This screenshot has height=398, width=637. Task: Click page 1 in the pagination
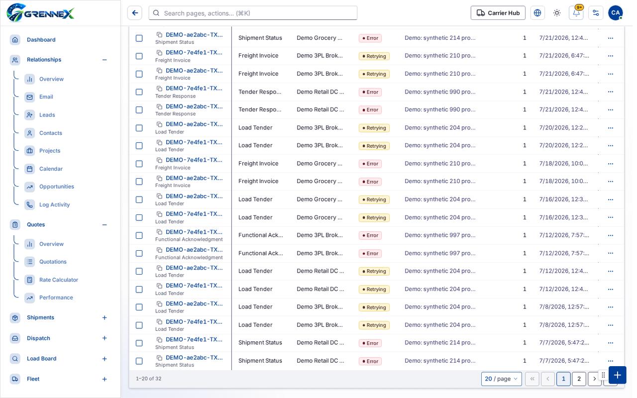click(x=563, y=379)
